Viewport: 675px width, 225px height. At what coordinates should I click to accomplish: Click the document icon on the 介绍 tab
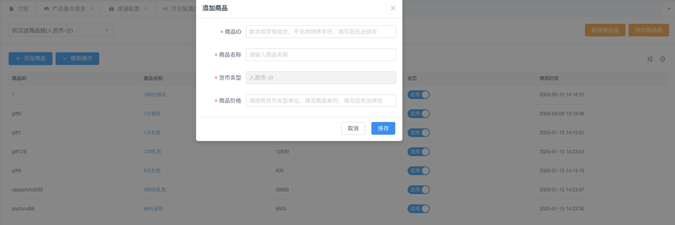click(12, 9)
